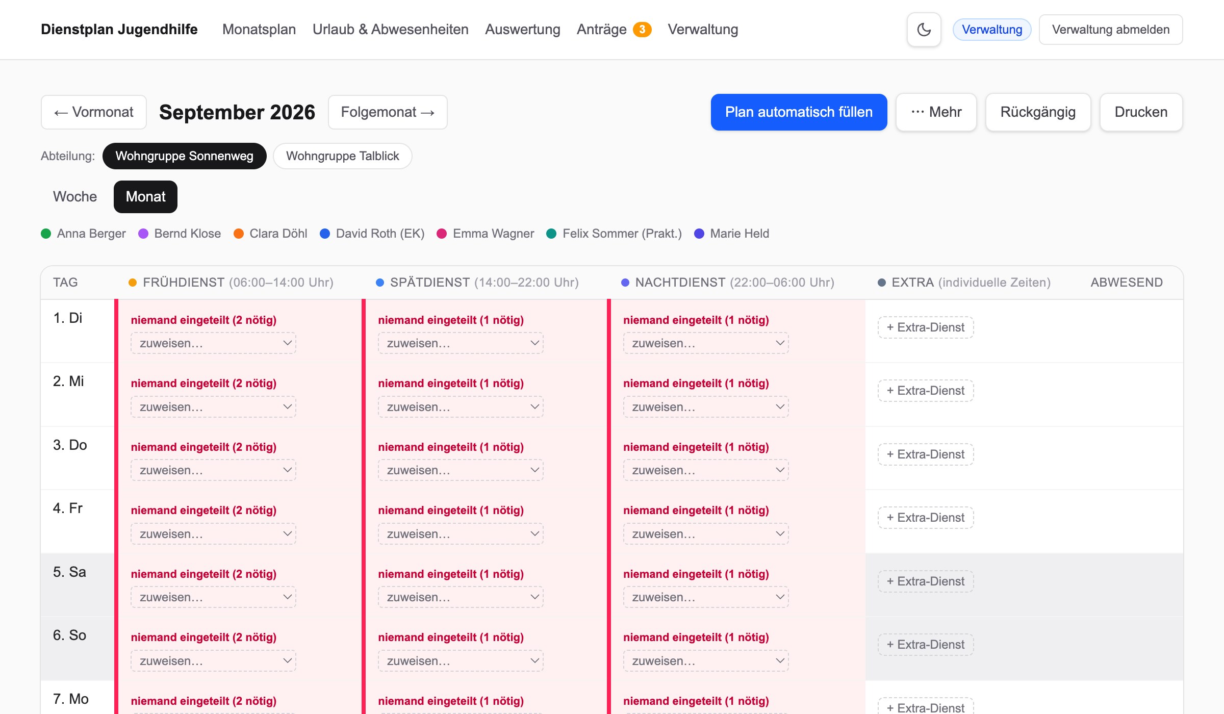The width and height of the screenshot is (1224, 714).
Task: Add Extra-Dienst for 5. Sa
Action: (926, 581)
